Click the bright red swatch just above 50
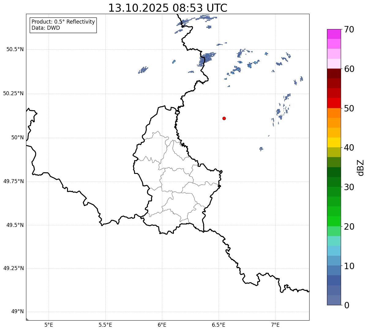This screenshot has width=368, height=331. tap(334, 103)
